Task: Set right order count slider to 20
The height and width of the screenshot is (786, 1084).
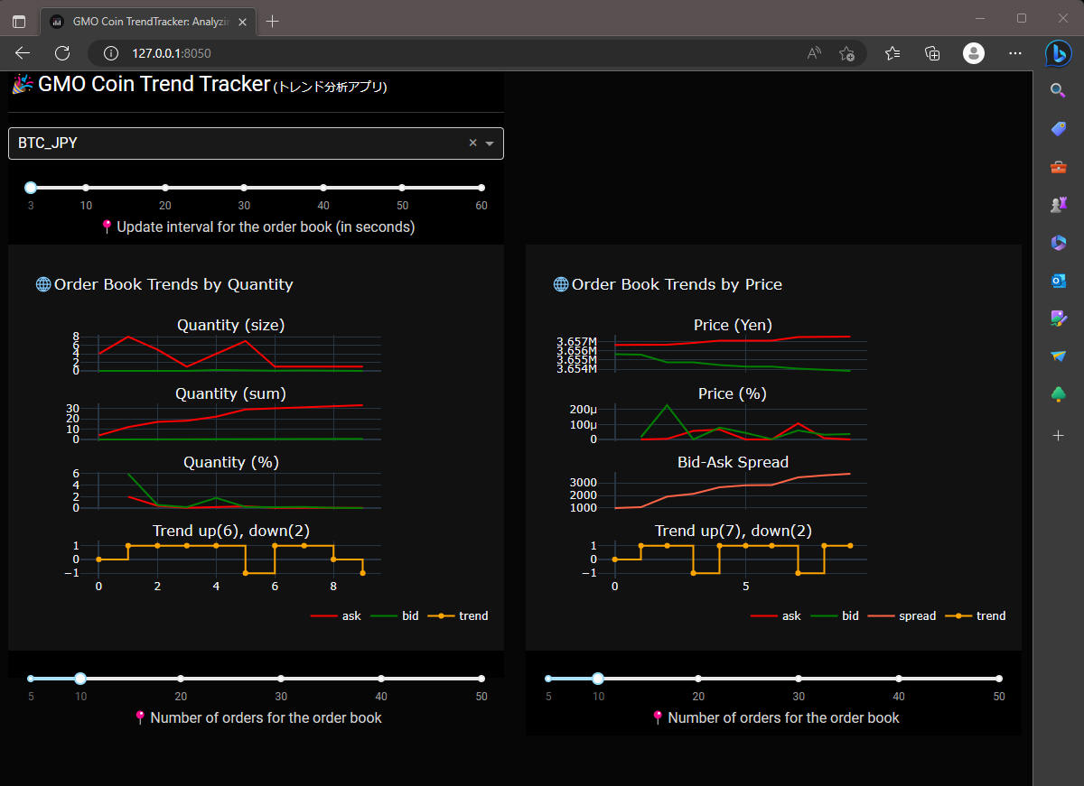Action: [x=698, y=679]
